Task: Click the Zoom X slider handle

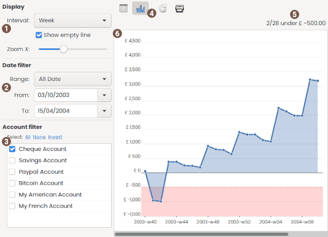Action: pyautogui.click(x=64, y=49)
